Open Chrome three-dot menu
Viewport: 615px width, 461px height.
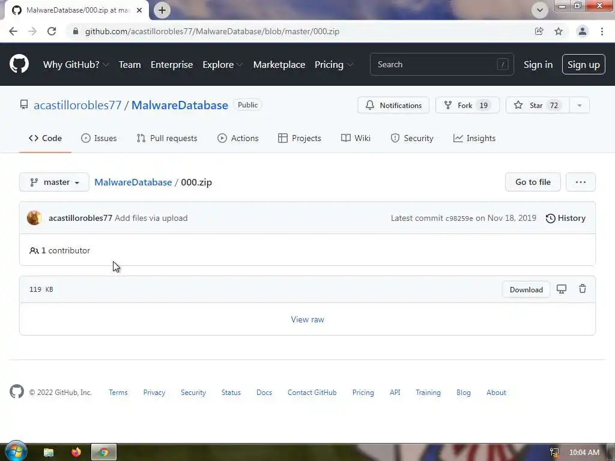pos(602,31)
